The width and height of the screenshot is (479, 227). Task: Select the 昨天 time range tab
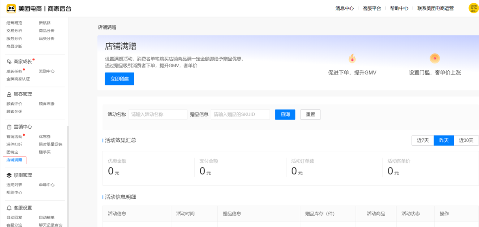pos(444,140)
